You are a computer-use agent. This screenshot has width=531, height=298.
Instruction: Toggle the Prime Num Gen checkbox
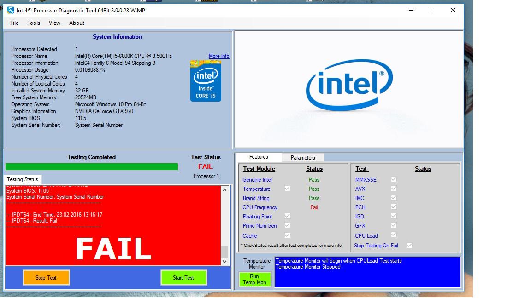pyautogui.click(x=287, y=225)
